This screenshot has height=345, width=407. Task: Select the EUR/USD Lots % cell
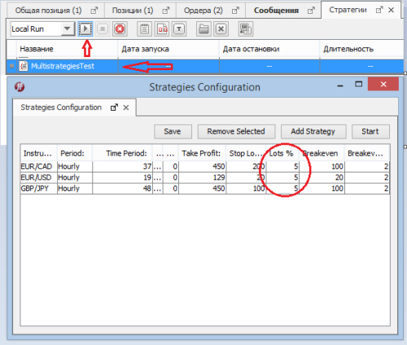[282, 177]
